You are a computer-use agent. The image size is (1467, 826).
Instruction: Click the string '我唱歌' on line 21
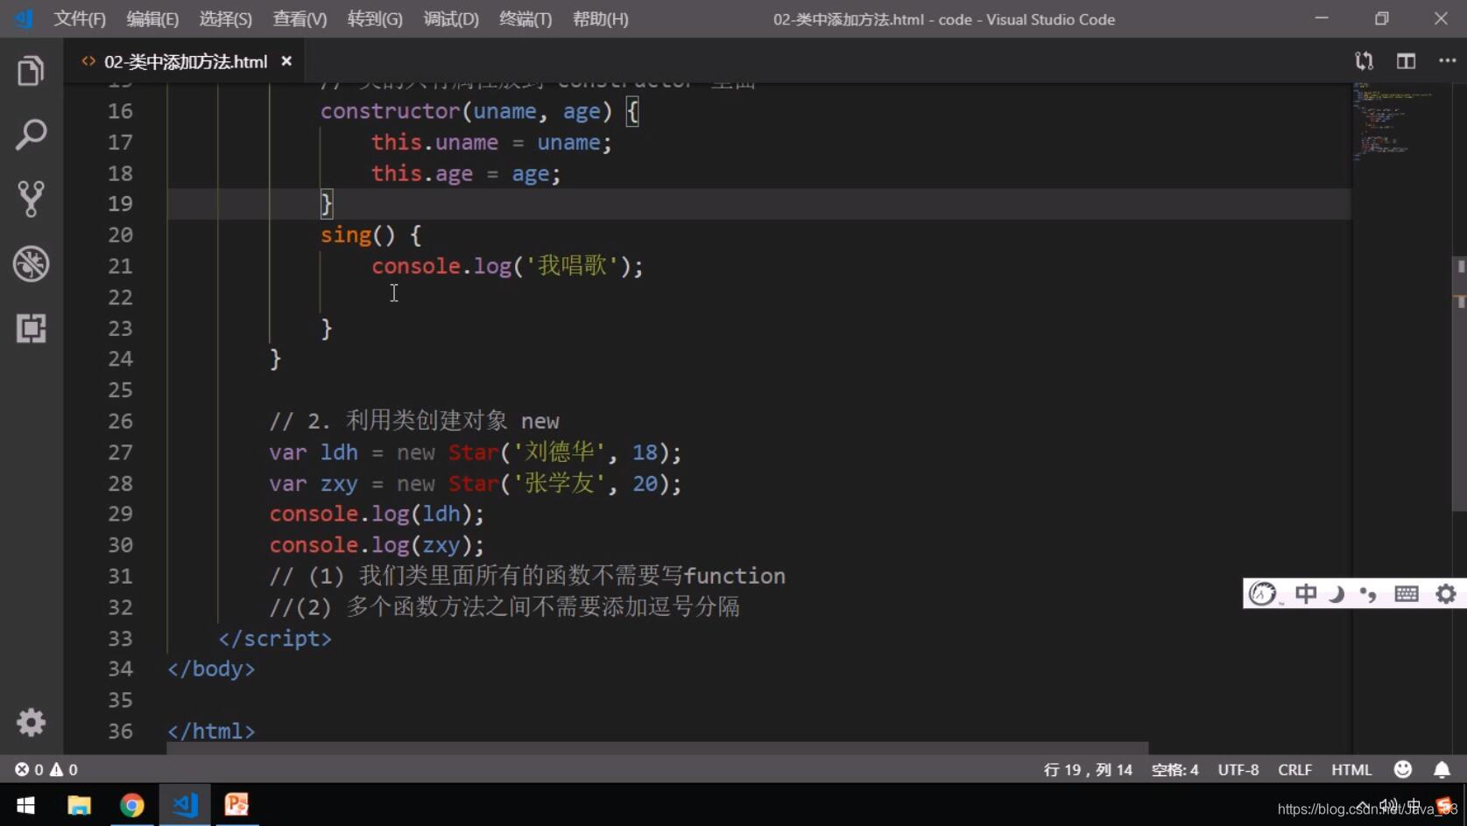tap(572, 265)
